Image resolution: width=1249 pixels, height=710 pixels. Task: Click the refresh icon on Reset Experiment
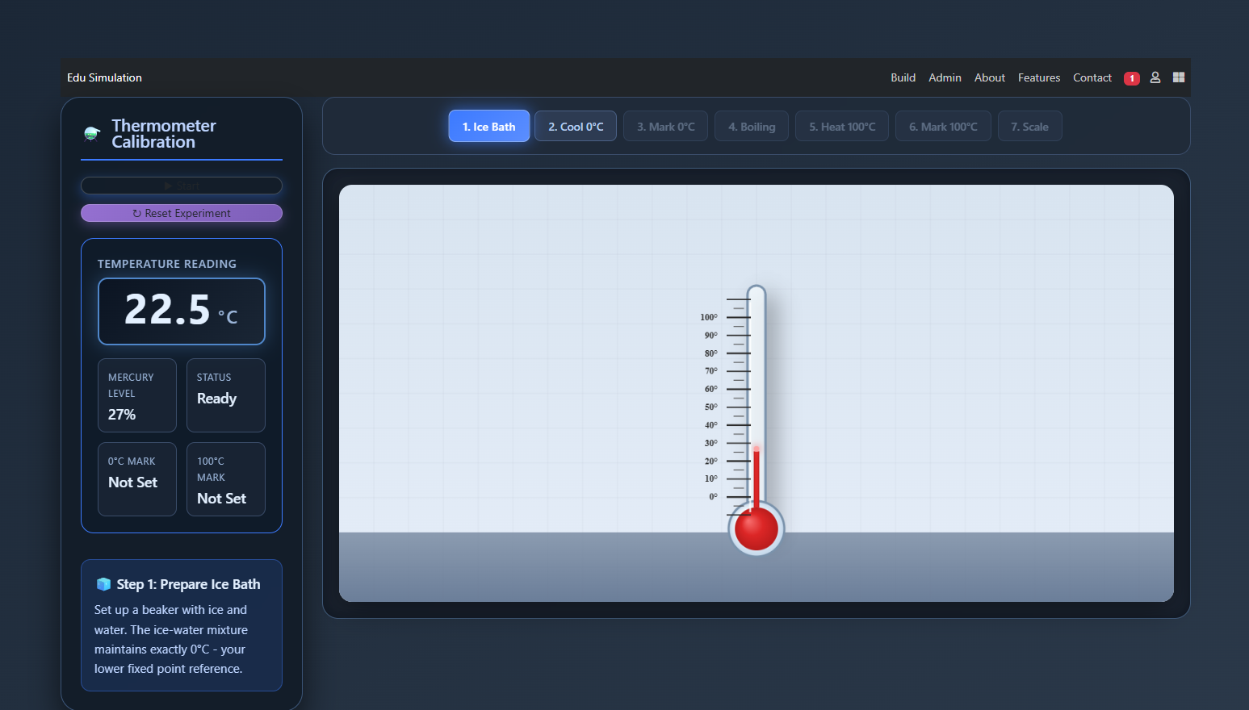137,213
